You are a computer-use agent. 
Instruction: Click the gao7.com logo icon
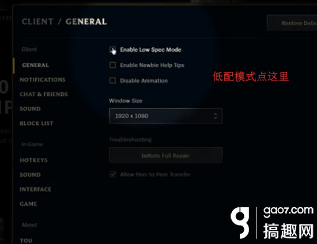tap(240, 222)
